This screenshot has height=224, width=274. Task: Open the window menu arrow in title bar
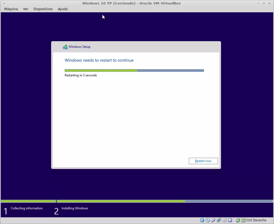click(x=4, y=3)
